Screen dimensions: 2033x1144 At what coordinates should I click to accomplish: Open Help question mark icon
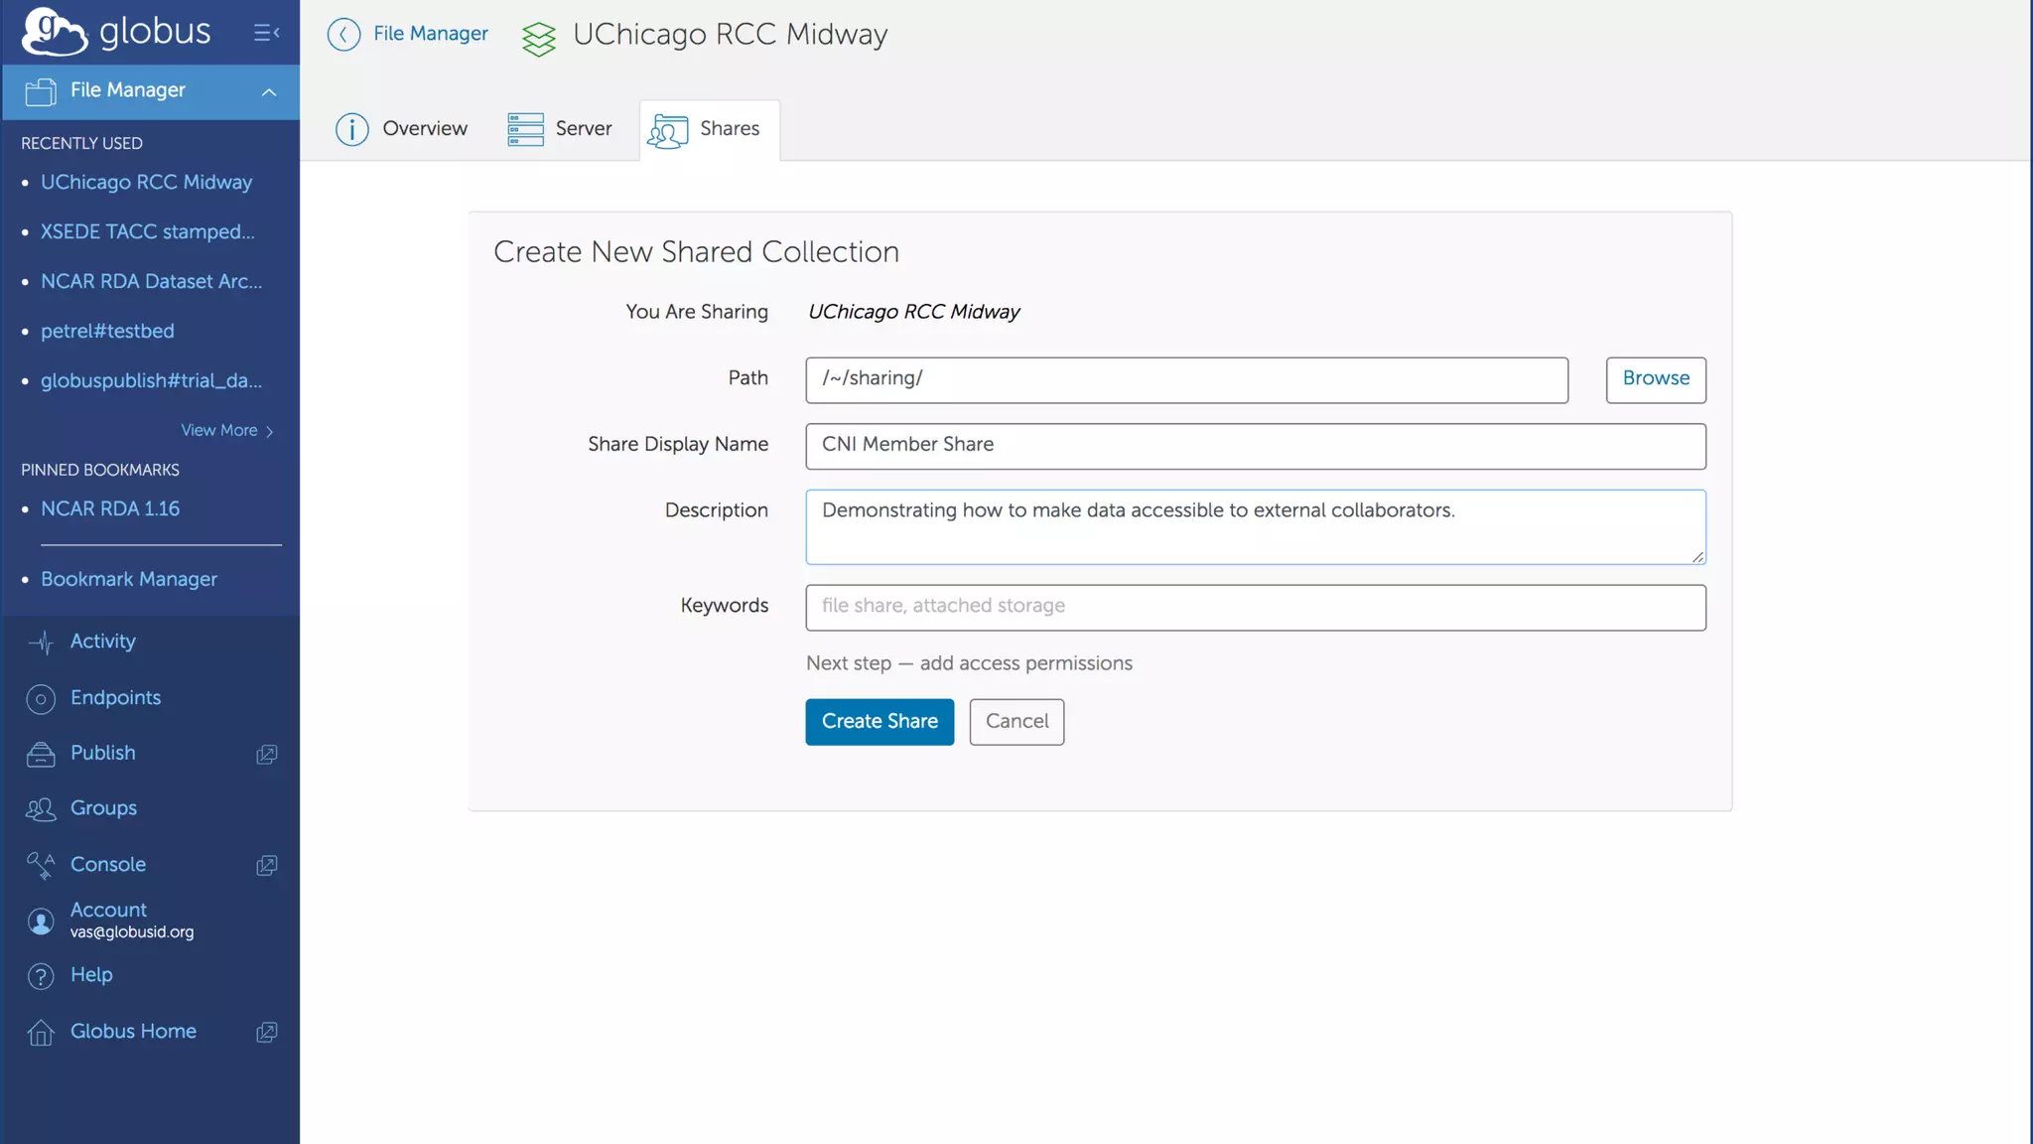click(41, 976)
